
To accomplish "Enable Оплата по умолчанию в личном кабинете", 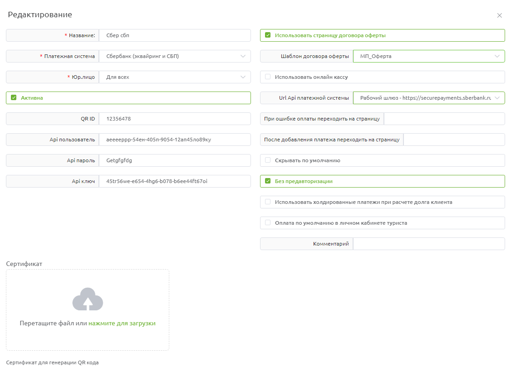I will click(268, 222).
